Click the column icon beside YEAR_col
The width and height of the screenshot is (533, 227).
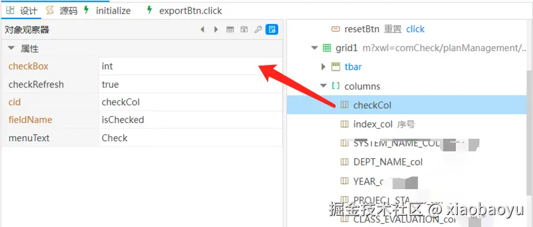pyautogui.click(x=345, y=181)
